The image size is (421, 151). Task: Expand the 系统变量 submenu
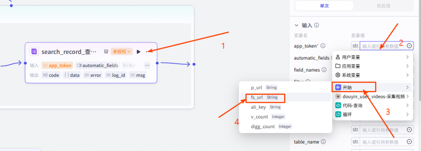[371, 75]
